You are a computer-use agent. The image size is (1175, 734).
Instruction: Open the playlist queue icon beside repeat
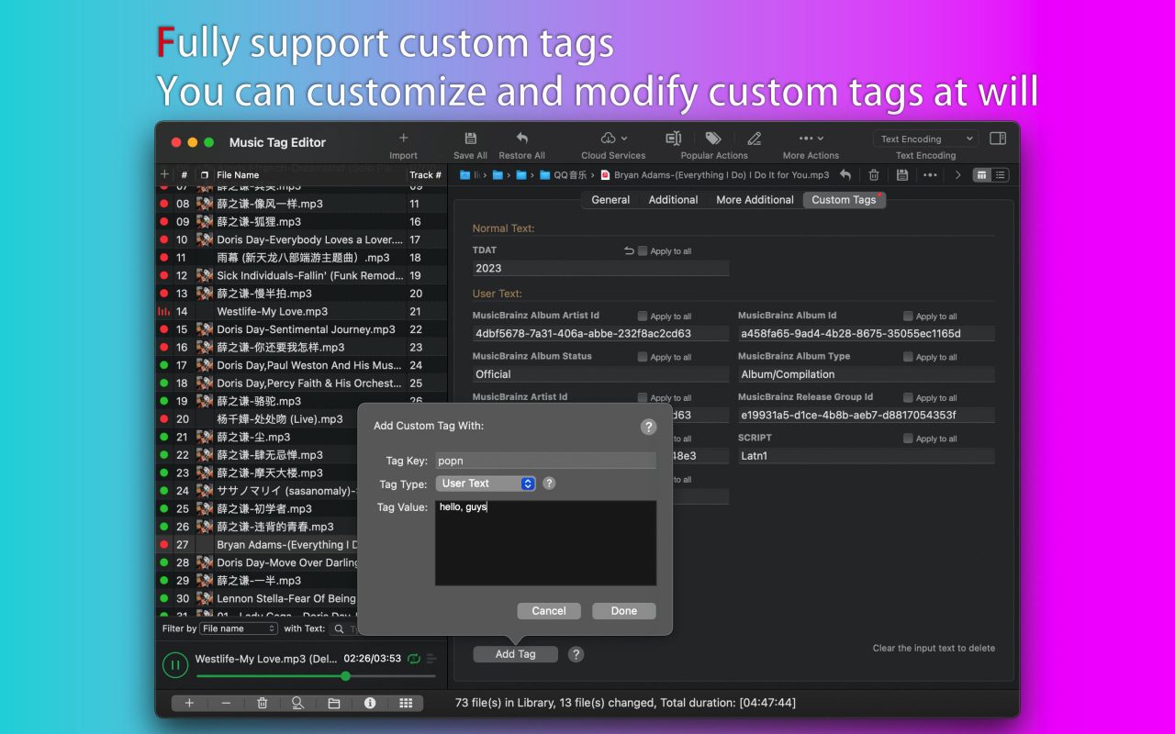point(431,659)
